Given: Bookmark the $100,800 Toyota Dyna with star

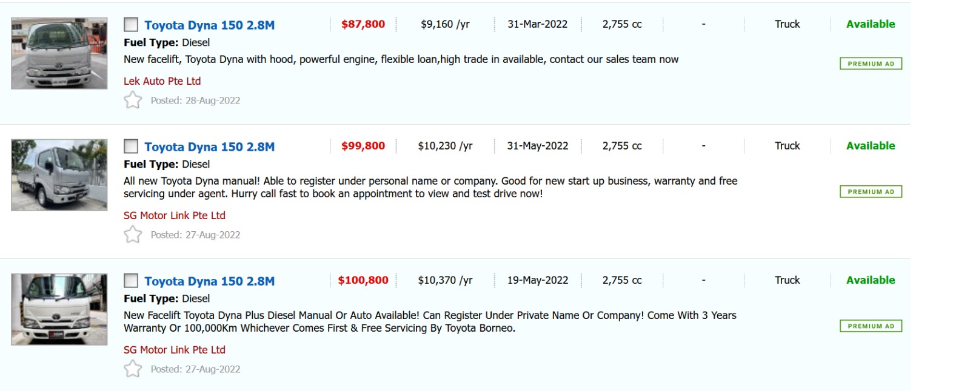Looking at the screenshot, I should coord(133,369).
